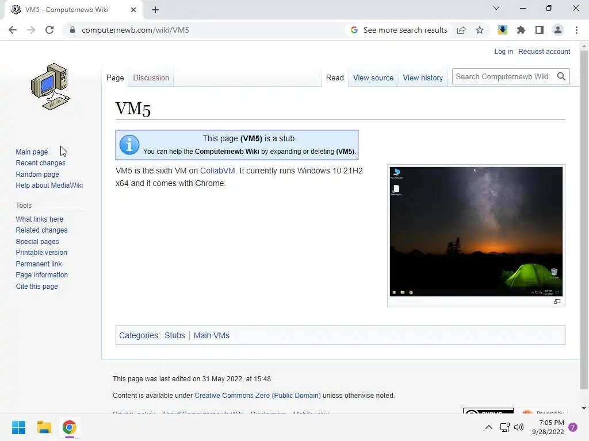Click the browser forward arrow
Screen dimensions: 589x441
pos(31,30)
